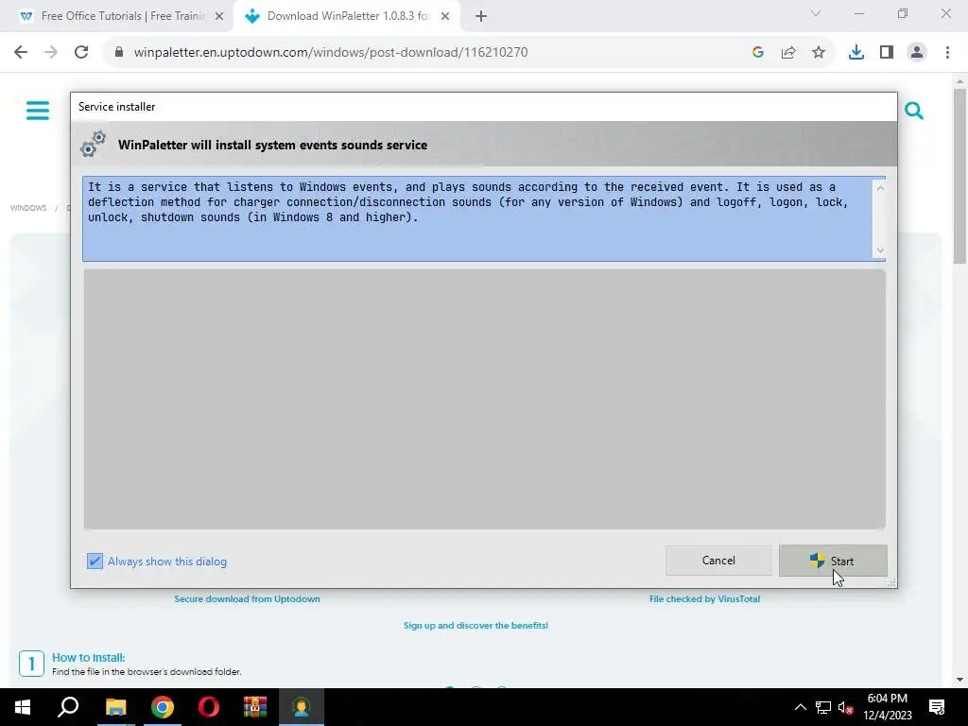Open the Uptodown site search magnifier
The image size is (968, 726).
(914, 111)
